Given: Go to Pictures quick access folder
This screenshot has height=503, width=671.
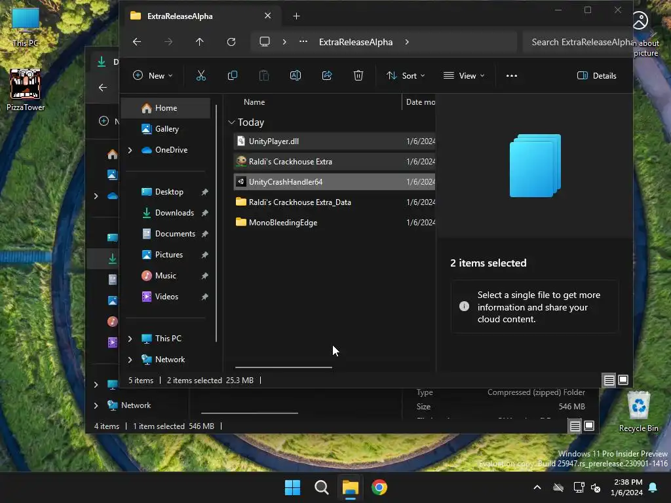Looking at the screenshot, I should [166, 255].
